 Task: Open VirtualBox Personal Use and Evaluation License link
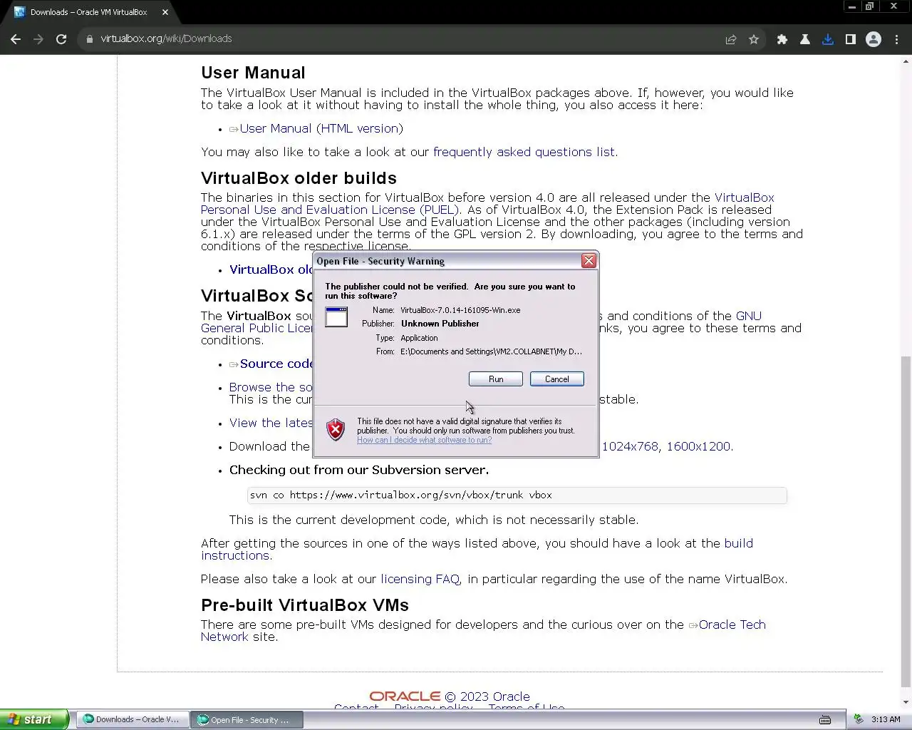coord(487,204)
